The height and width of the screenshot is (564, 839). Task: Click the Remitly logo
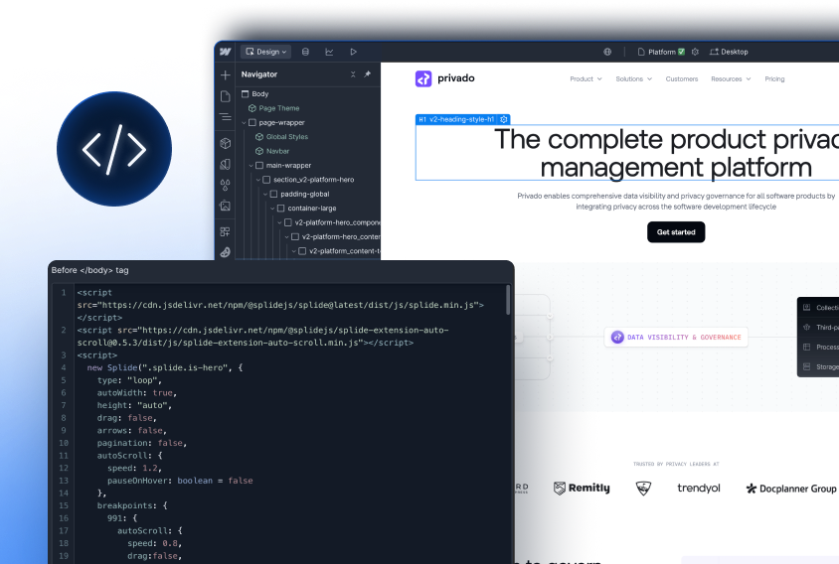(582, 489)
